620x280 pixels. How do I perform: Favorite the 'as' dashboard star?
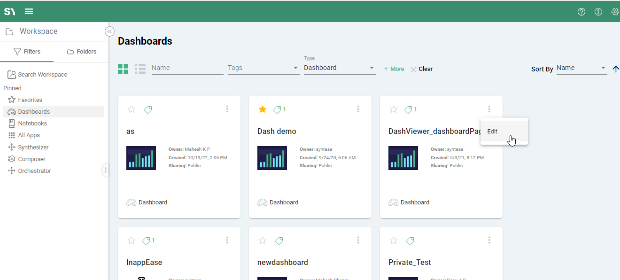tap(132, 109)
